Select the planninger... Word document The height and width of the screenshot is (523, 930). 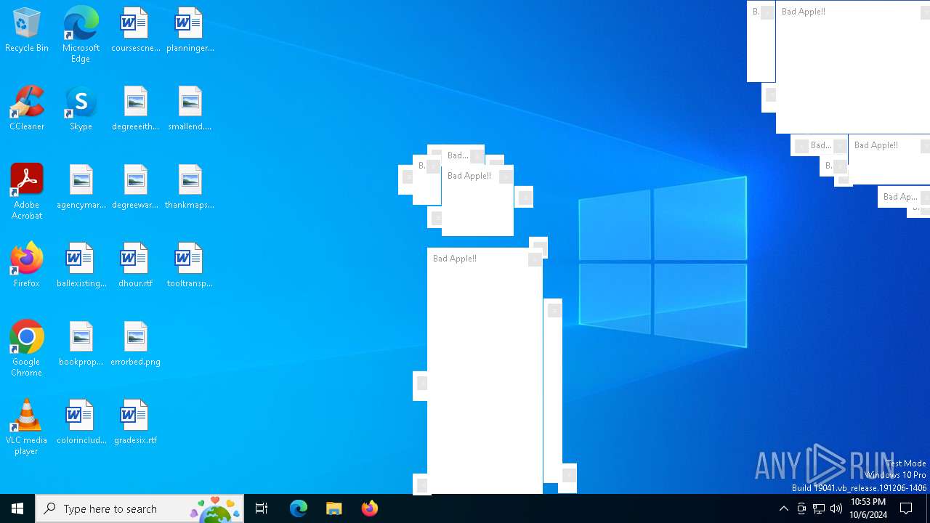pos(190,31)
